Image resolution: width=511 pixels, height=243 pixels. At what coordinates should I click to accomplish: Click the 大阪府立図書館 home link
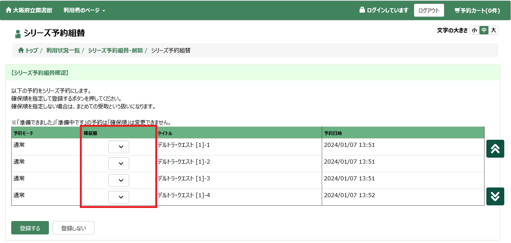29,10
